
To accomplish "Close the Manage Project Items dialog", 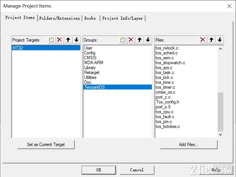I will point(229,6).
